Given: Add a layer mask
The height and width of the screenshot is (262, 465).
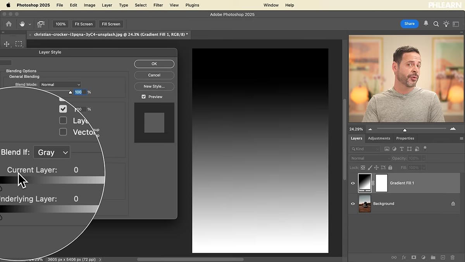Looking at the screenshot, I should (414, 257).
